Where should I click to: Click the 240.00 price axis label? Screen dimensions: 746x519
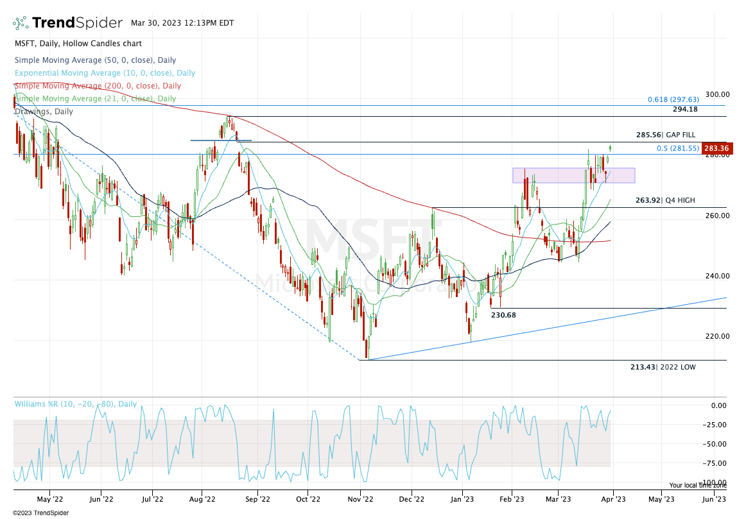point(718,276)
